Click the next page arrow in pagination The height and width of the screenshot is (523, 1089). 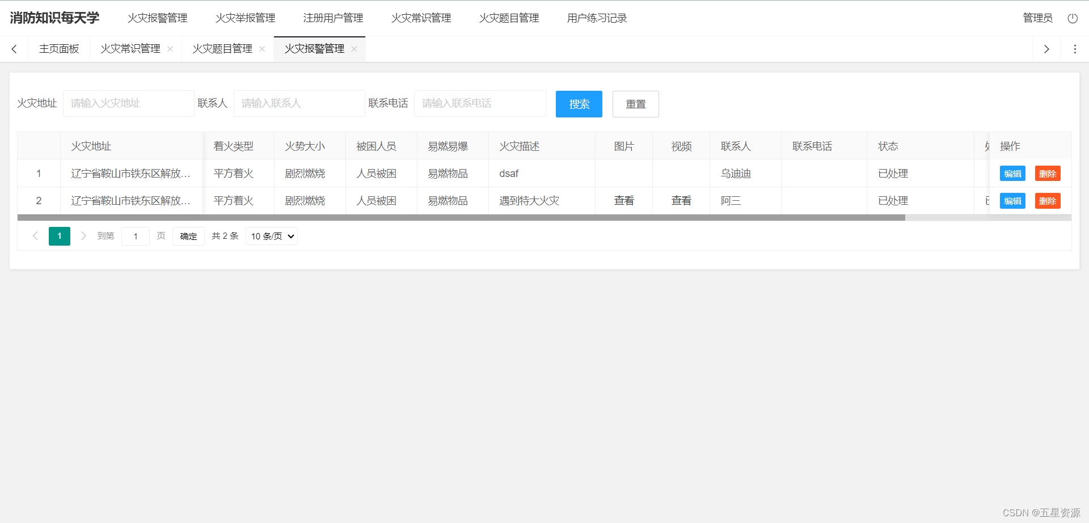click(x=83, y=236)
